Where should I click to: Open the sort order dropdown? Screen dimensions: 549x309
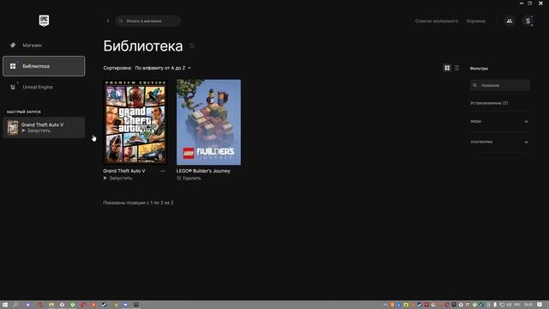click(163, 68)
